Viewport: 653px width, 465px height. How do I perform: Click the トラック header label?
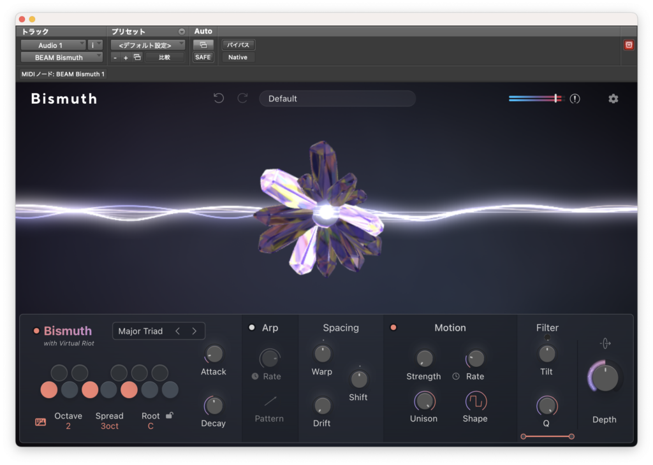(36, 32)
